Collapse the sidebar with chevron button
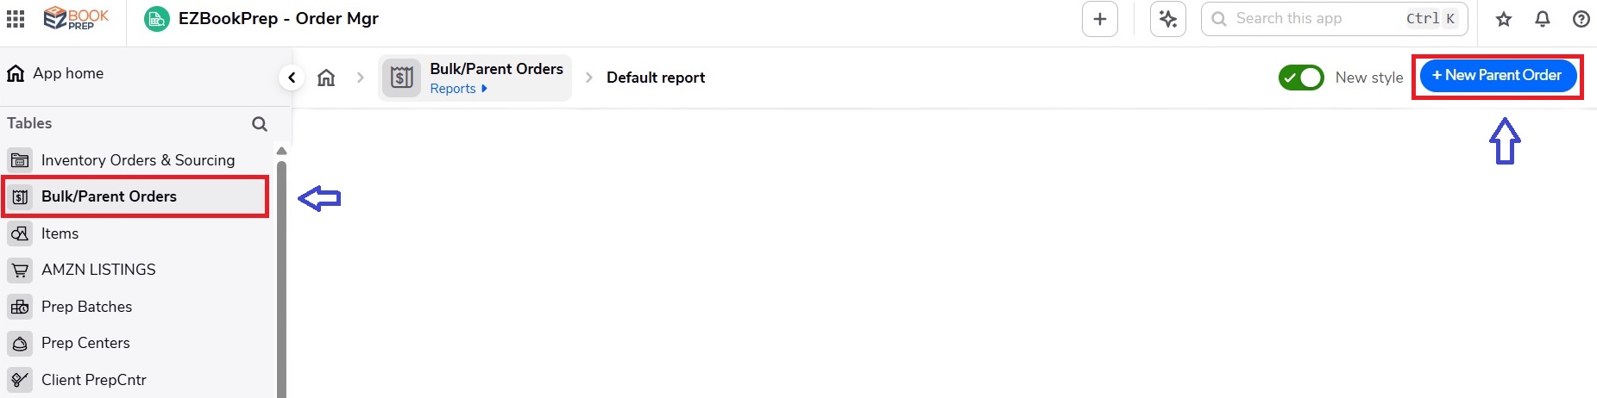 (292, 78)
